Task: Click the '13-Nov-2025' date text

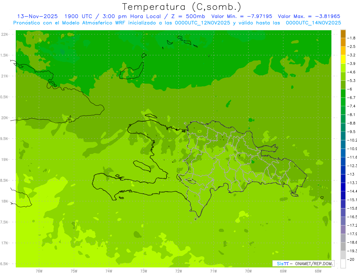Action: pos(37,16)
